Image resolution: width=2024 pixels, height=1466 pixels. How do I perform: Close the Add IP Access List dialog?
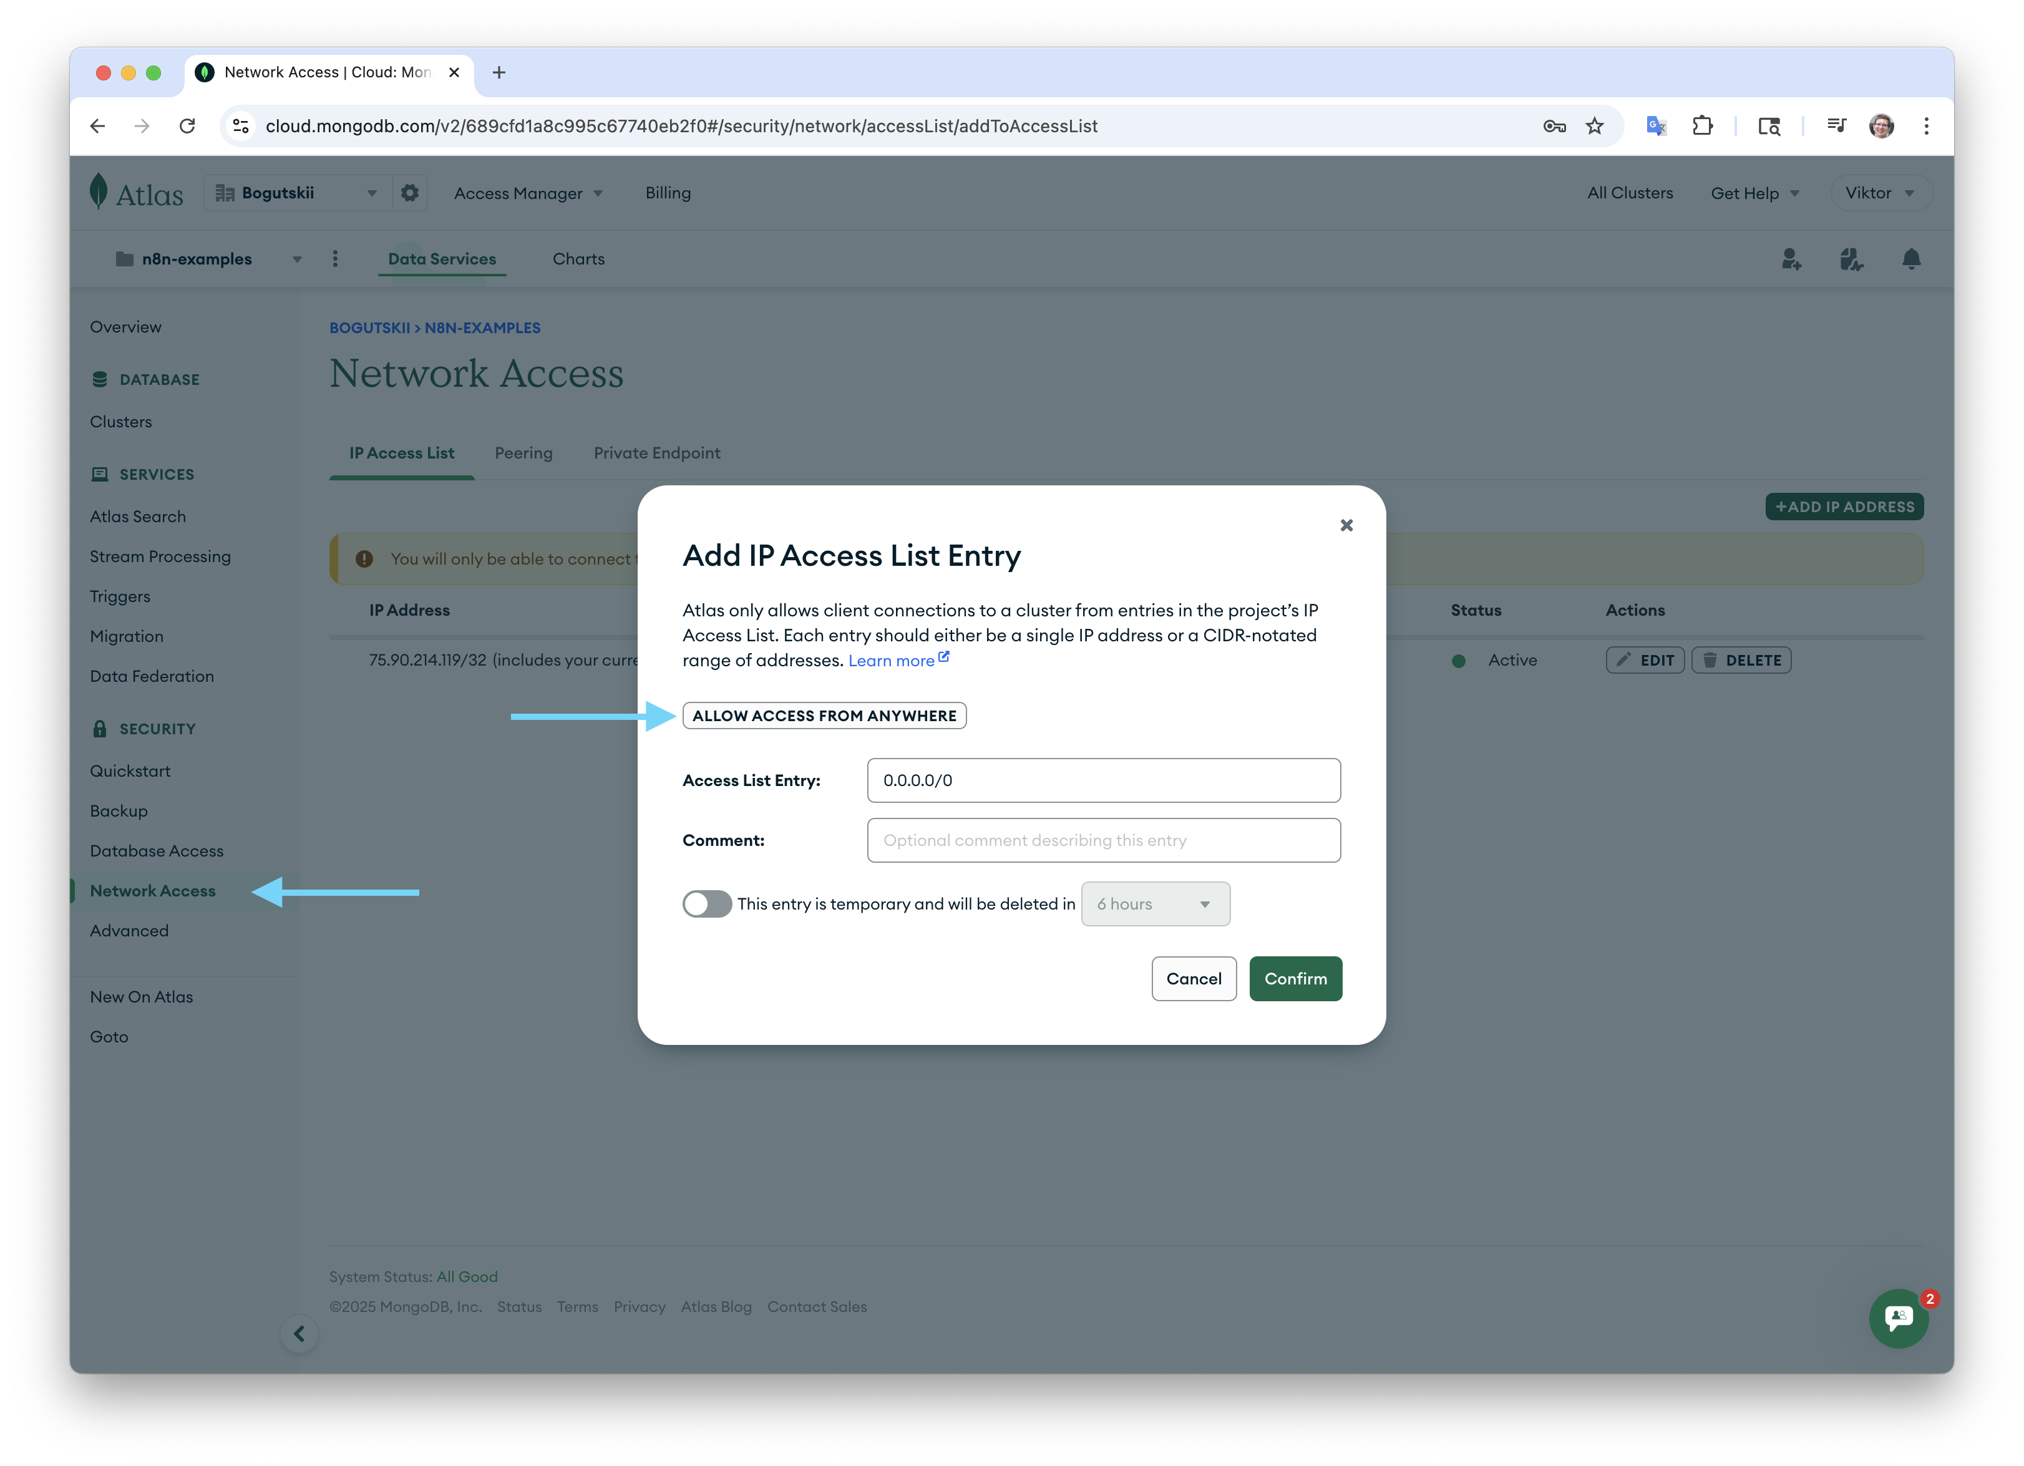(1346, 525)
